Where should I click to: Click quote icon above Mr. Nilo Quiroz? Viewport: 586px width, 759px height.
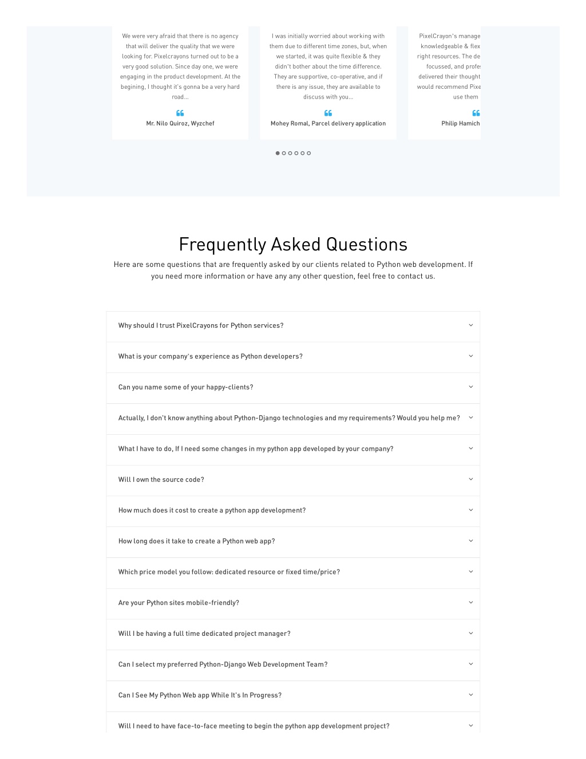(180, 113)
